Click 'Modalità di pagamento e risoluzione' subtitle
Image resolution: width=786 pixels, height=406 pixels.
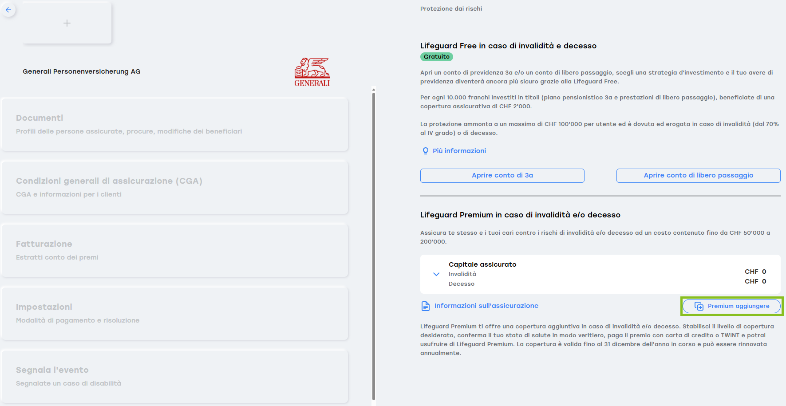click(78, 320)
